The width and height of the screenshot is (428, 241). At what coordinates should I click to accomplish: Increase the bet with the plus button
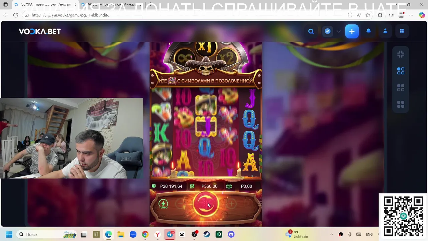tap(231, 204)
